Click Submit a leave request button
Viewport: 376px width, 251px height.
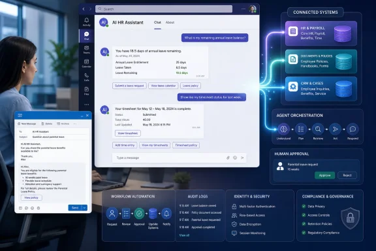pos(129,86)
